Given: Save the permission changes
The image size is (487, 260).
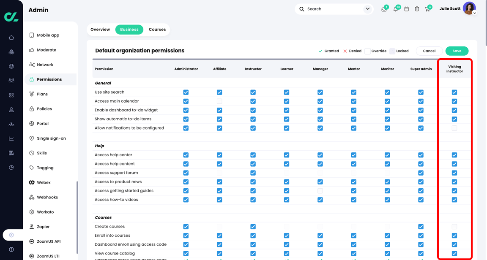Looking at the screenshot, I should 457,50.
